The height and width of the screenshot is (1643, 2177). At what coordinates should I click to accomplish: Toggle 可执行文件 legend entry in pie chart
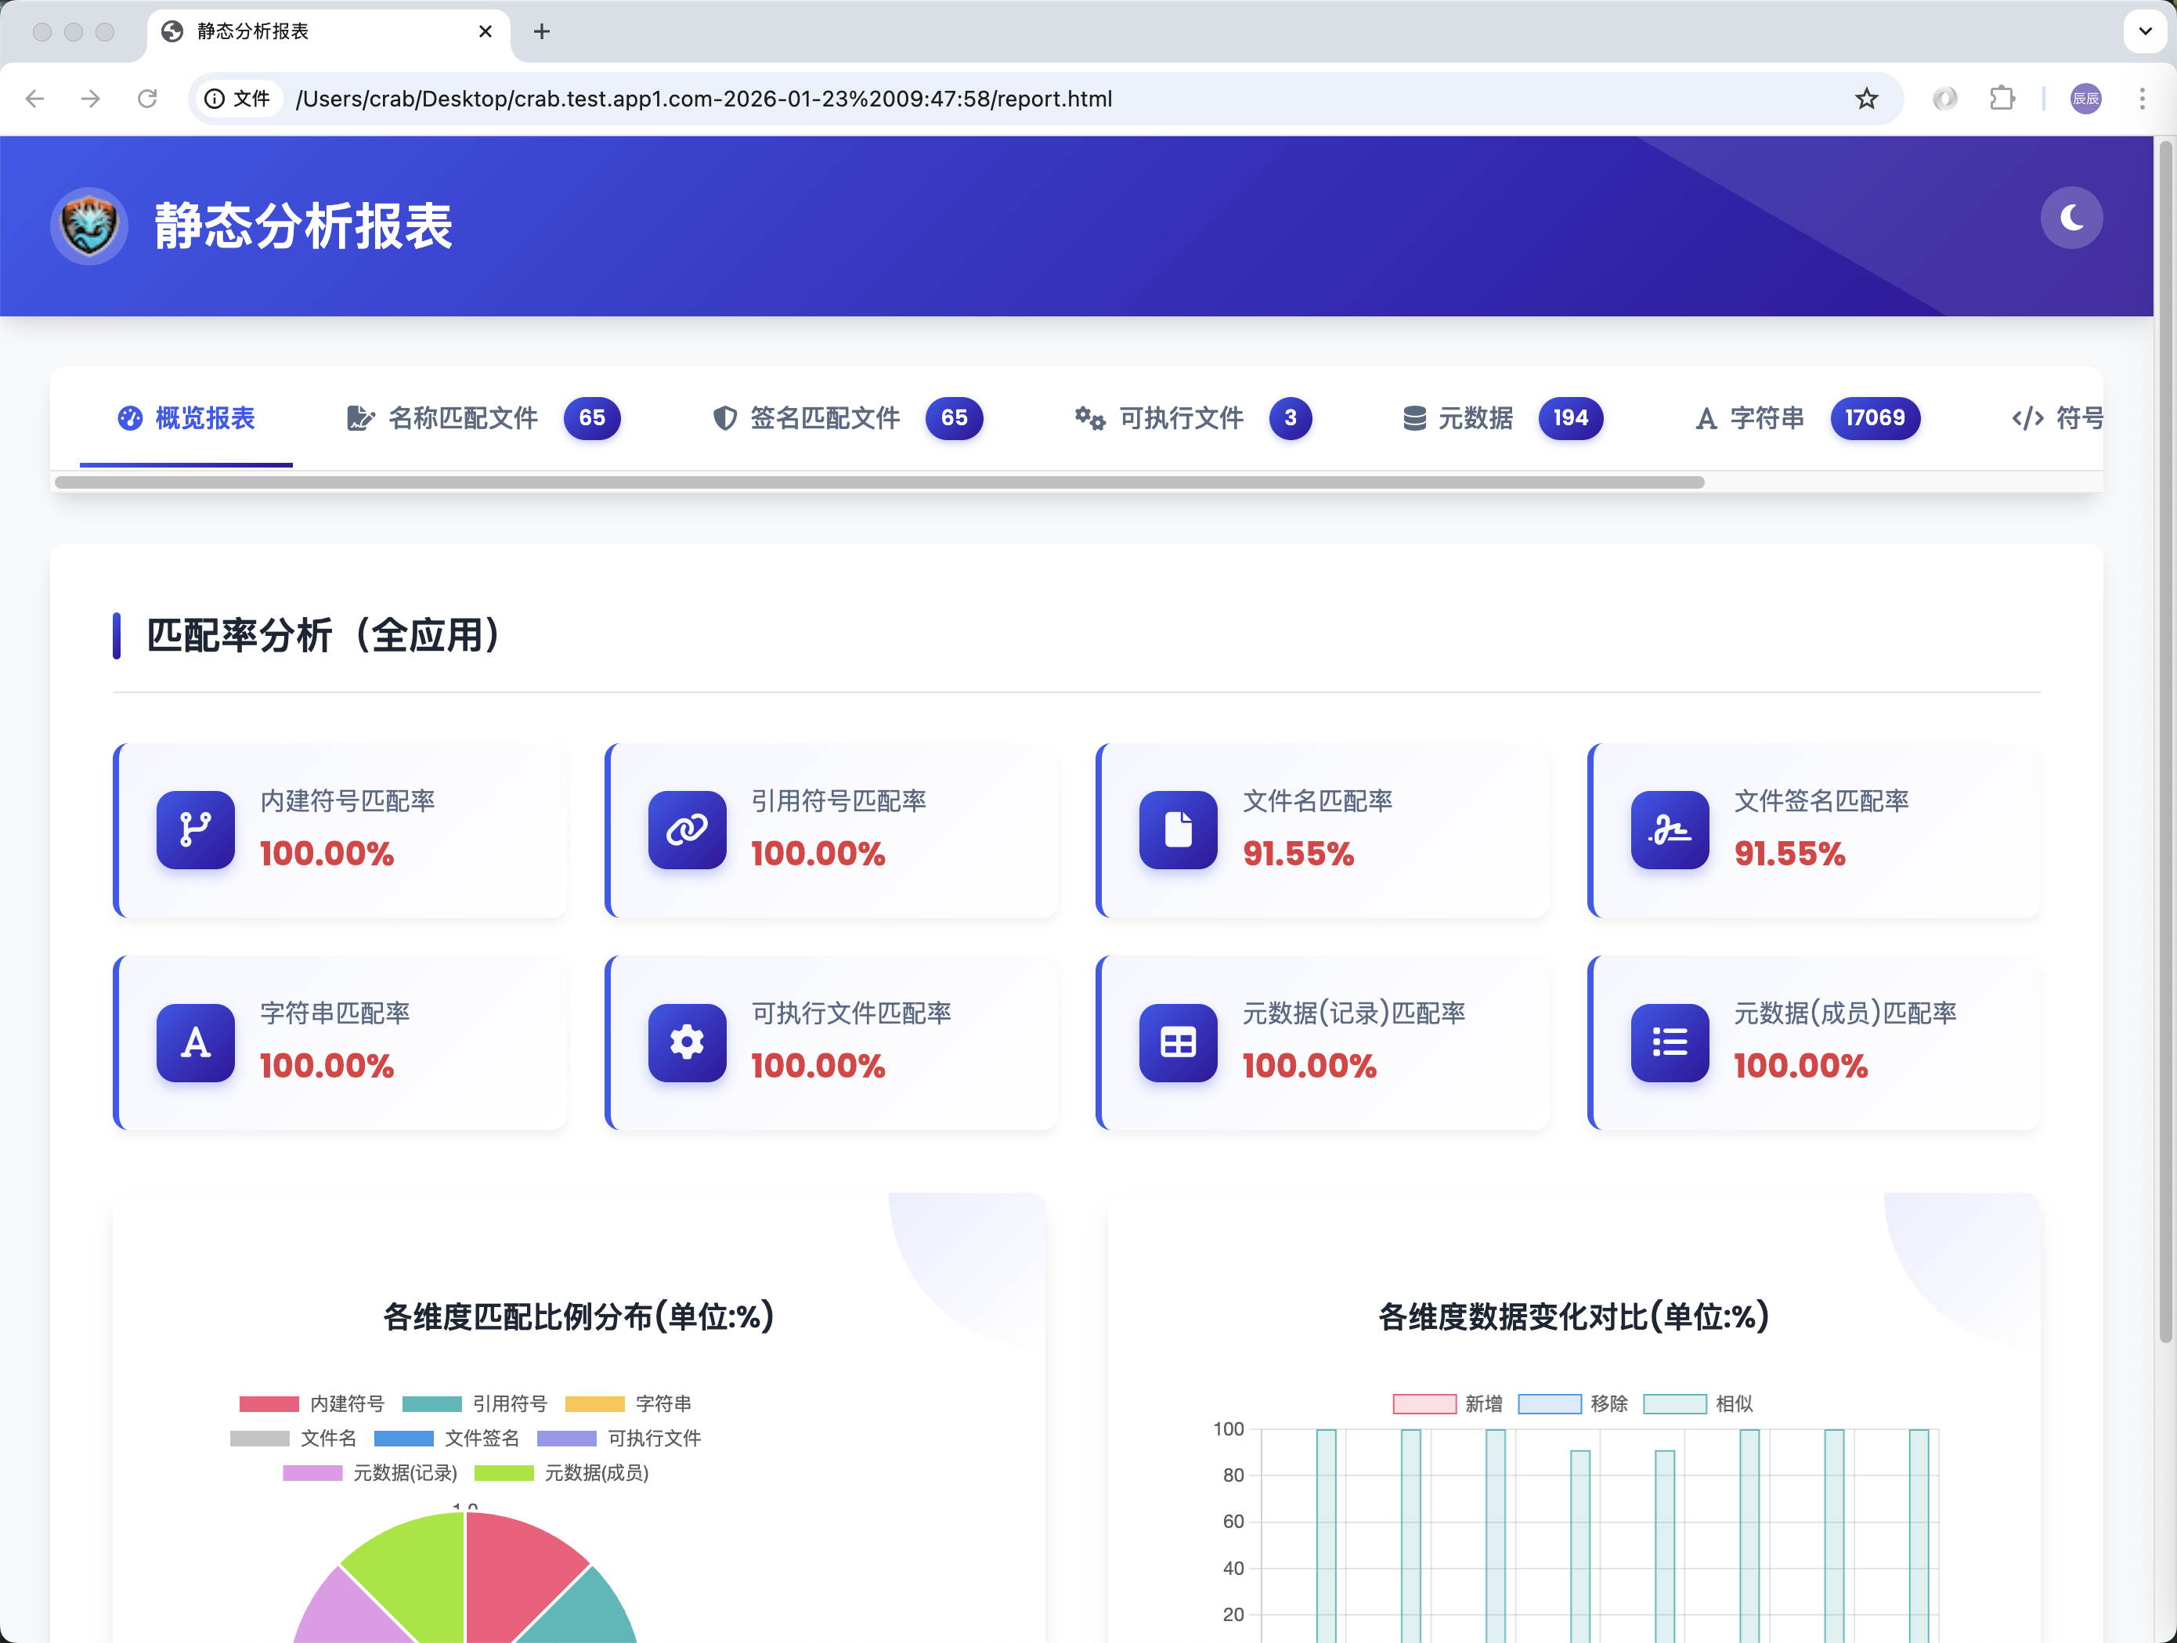coord(619,1439)
